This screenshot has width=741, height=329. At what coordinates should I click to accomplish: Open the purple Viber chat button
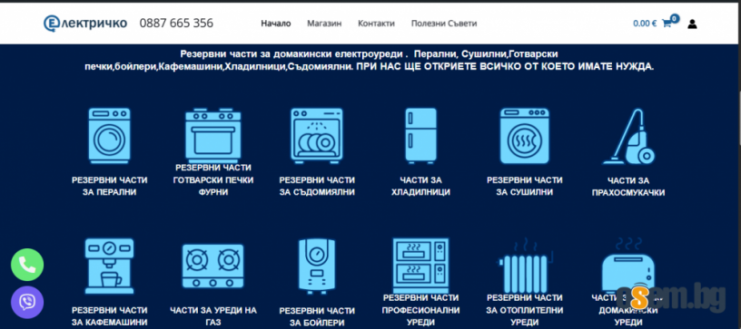[x=27, y=303]
